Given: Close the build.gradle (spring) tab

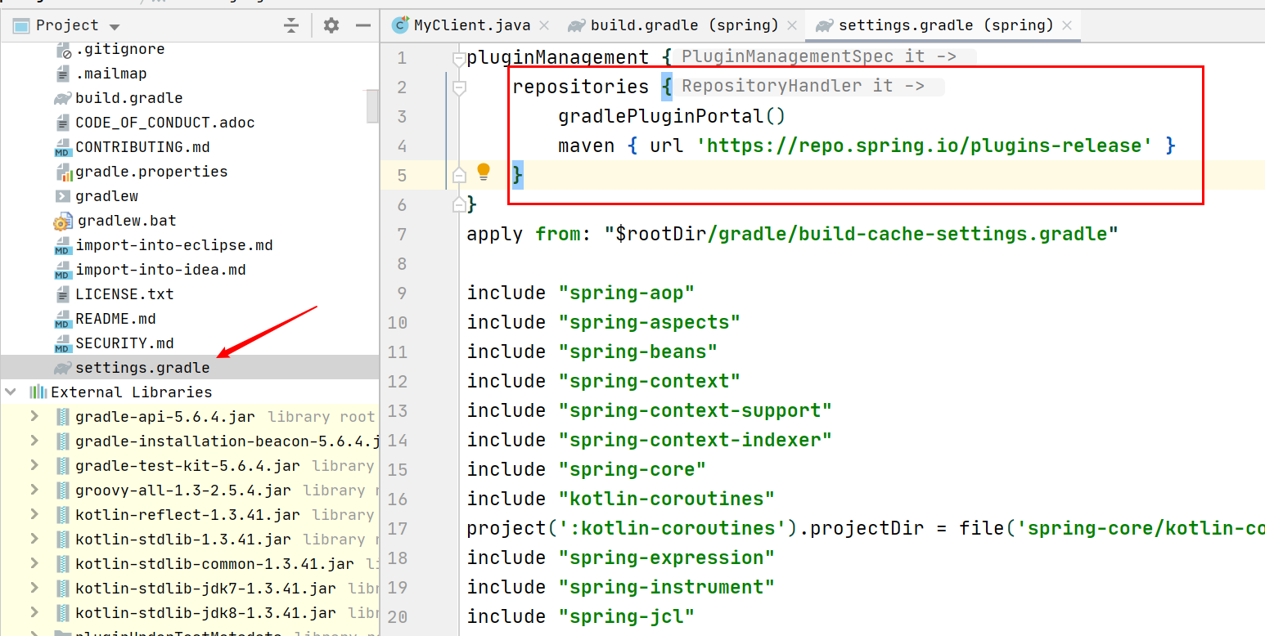Looking at the screenshot, I should coord(793,25).
